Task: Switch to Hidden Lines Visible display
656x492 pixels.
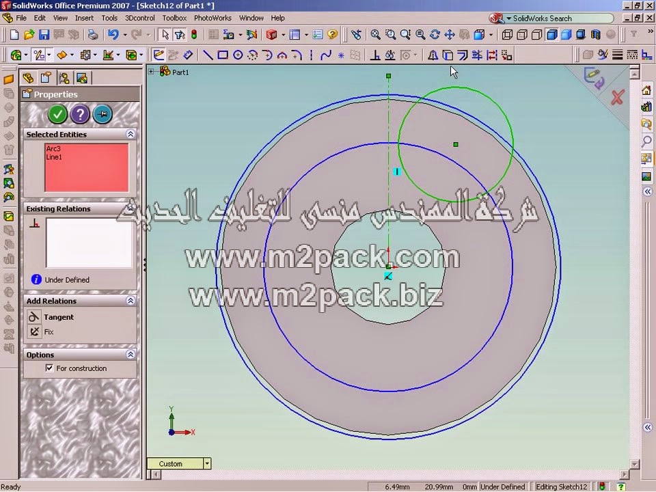Action: pyautogui.click(x=521, y=34)
